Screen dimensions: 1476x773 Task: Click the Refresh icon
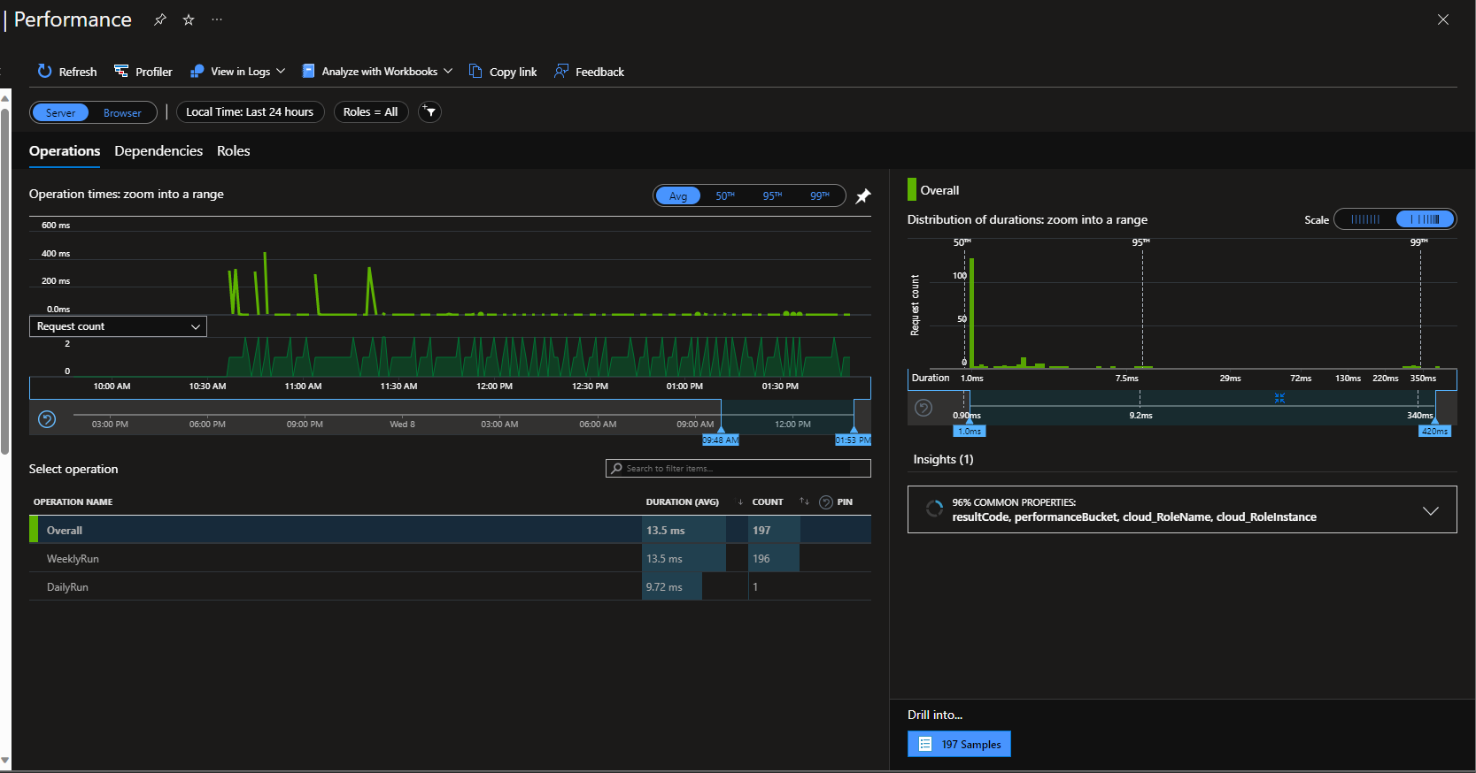pos(45,71)
